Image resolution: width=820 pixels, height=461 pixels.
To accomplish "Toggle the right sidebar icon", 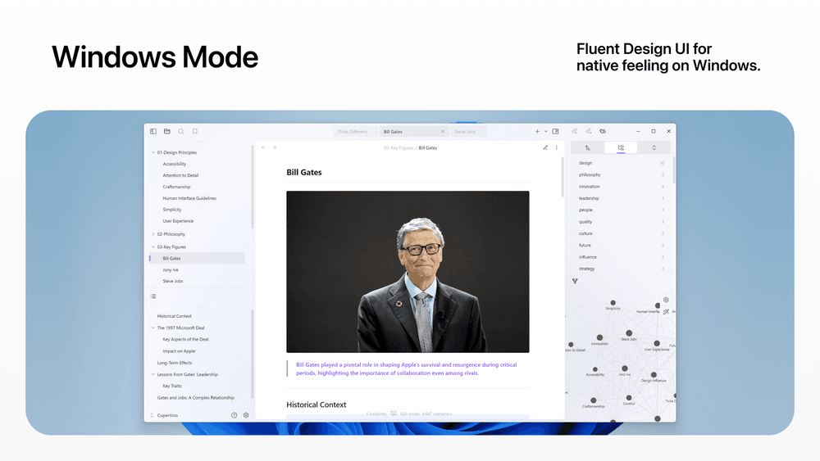I will pos(555,132).
